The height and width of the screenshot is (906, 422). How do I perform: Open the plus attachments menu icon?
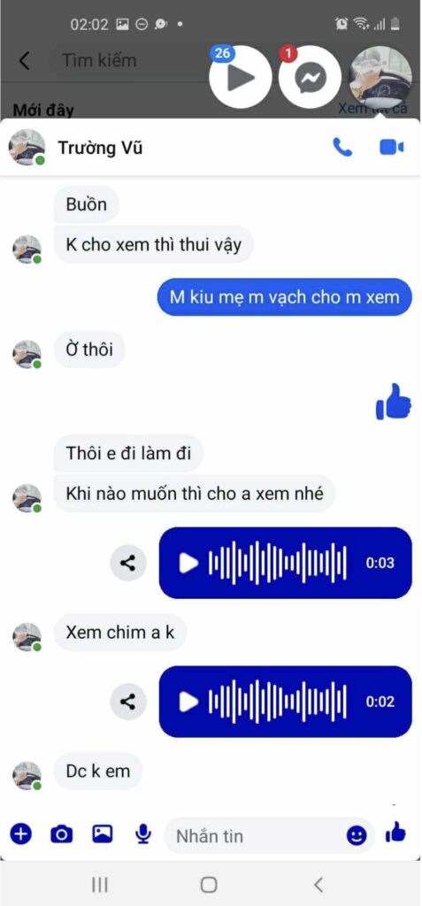click(21, 833)
